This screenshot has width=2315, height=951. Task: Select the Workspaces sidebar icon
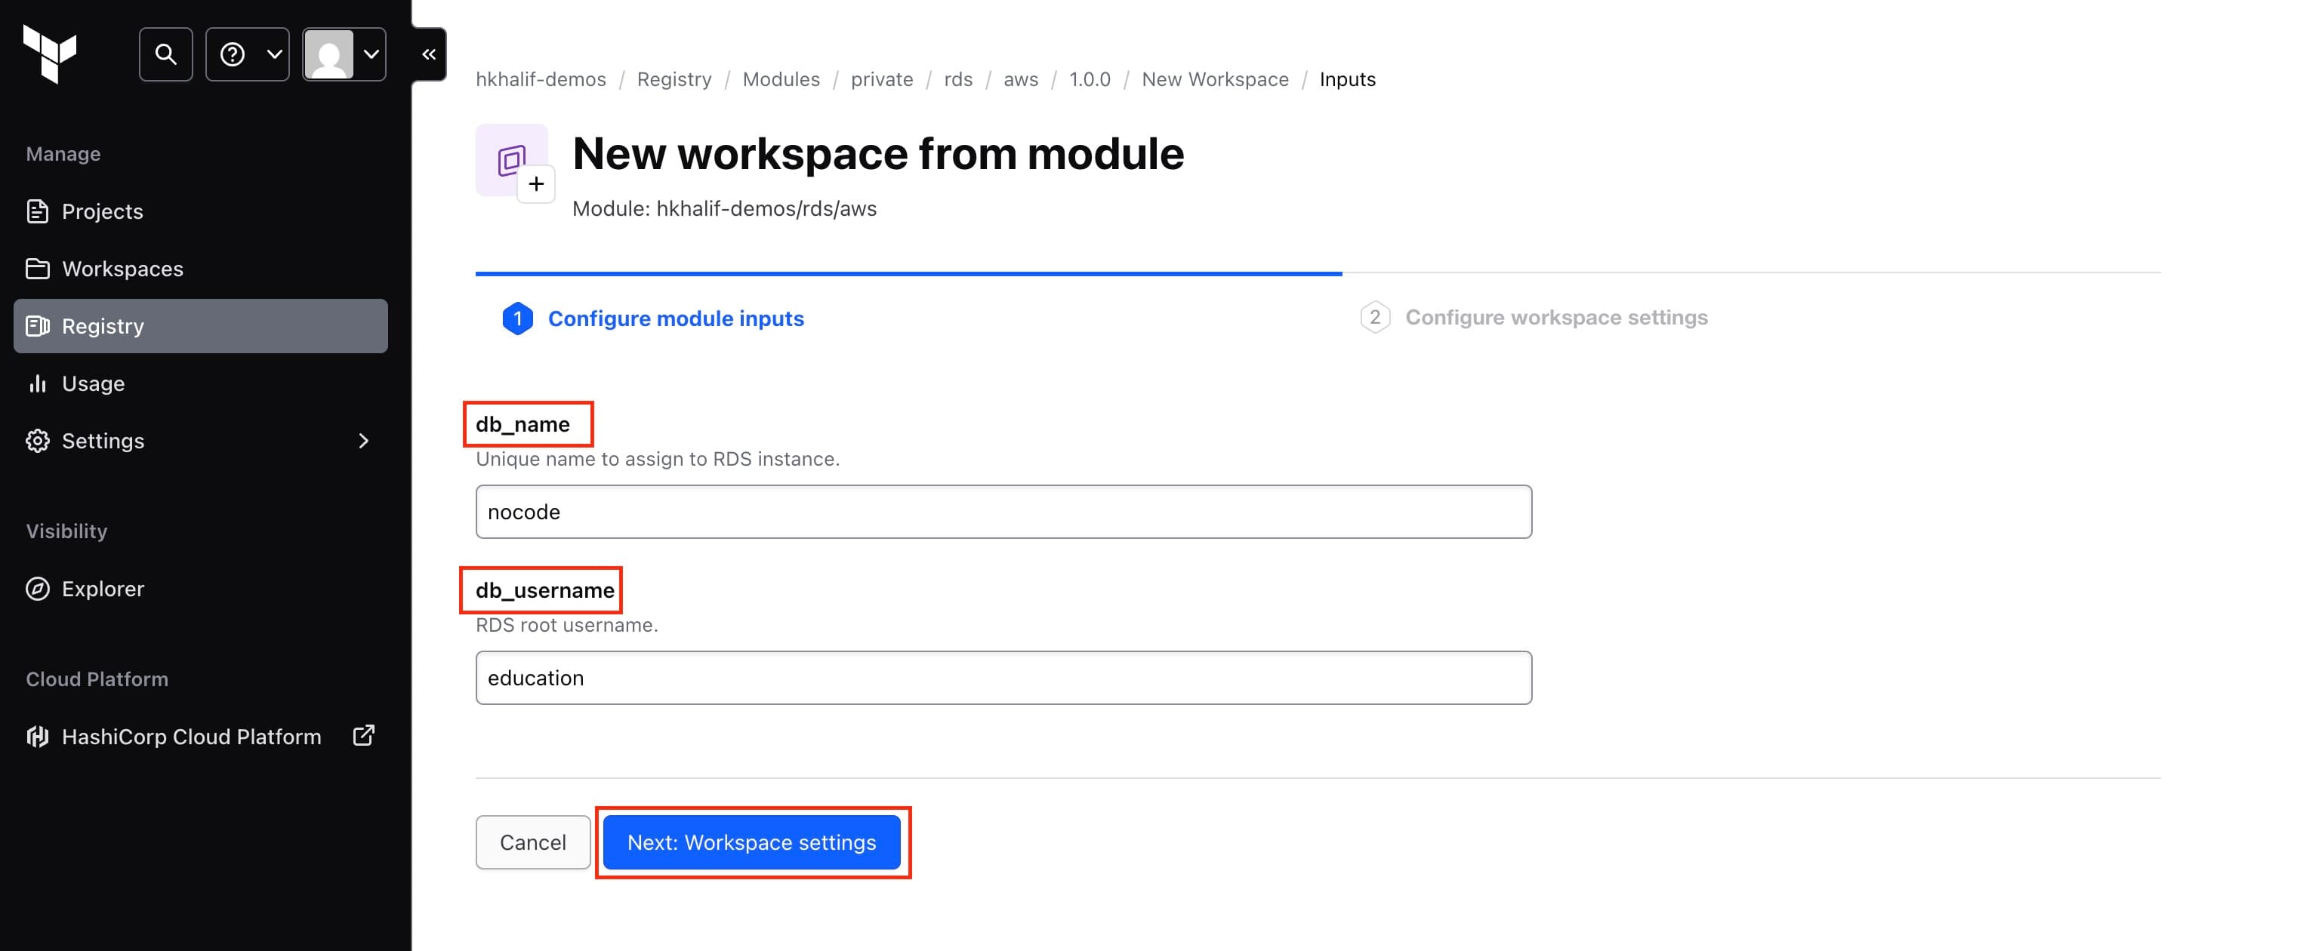pyautogui.click(x=37, y=268)
